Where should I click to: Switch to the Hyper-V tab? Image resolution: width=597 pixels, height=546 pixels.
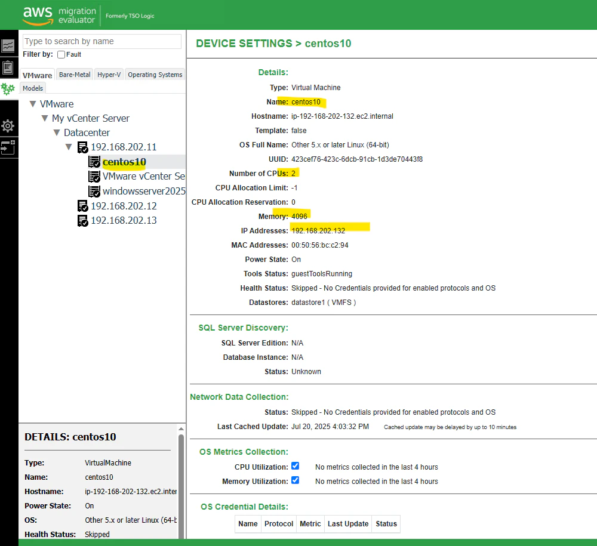109,75
